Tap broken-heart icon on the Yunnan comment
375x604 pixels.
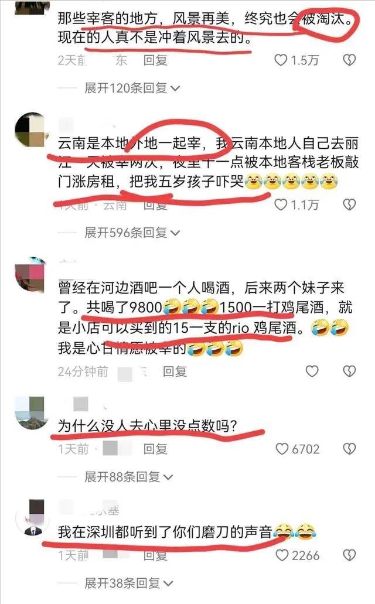point(349,204)
